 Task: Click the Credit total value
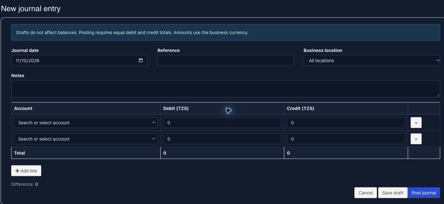point(288,153)
